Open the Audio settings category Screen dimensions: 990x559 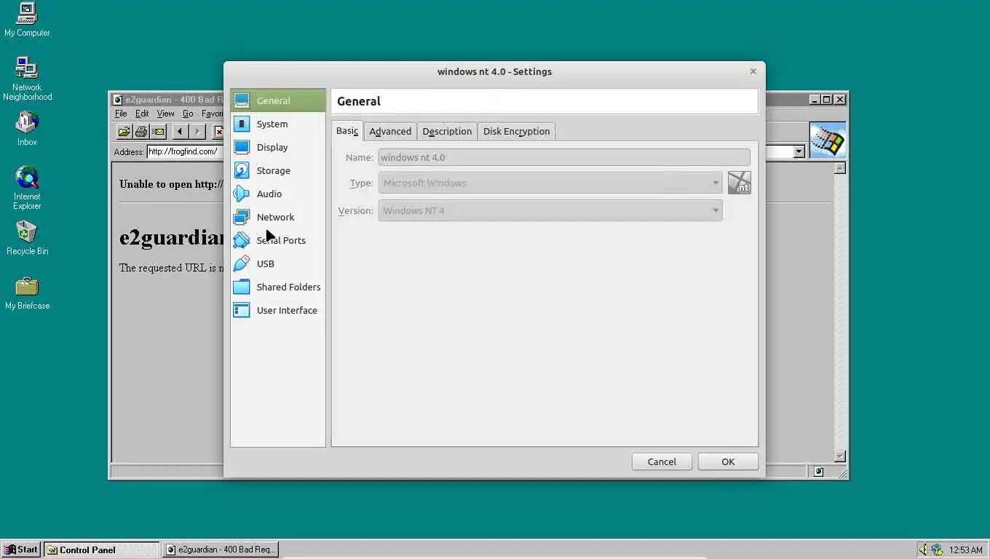click(278, 194)
